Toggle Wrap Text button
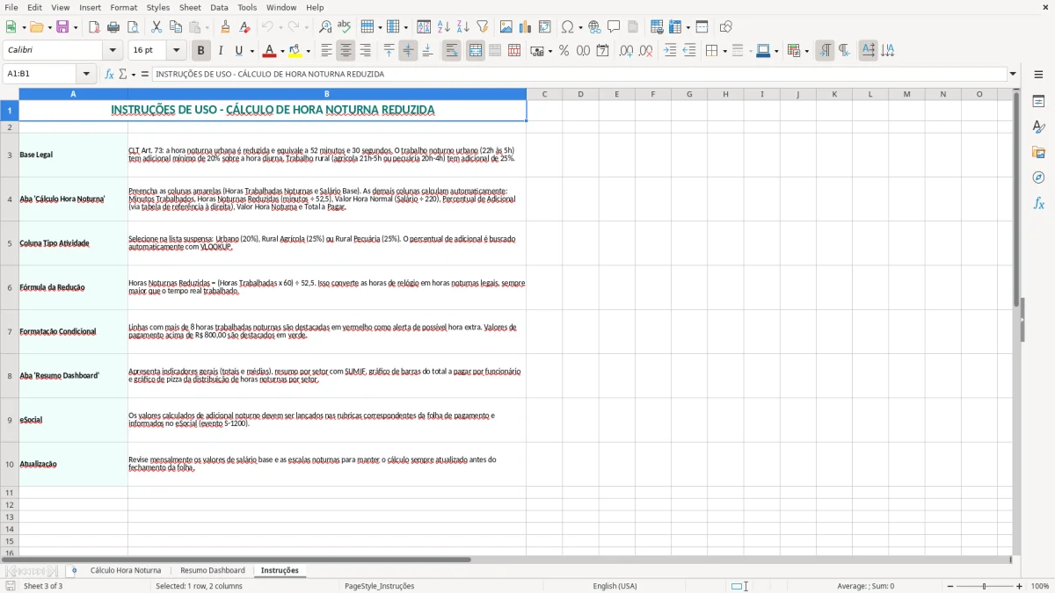The image size is (1055, 593). [452, 51]
